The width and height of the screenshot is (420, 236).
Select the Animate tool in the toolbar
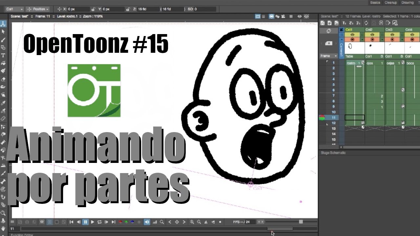point(3,24)
